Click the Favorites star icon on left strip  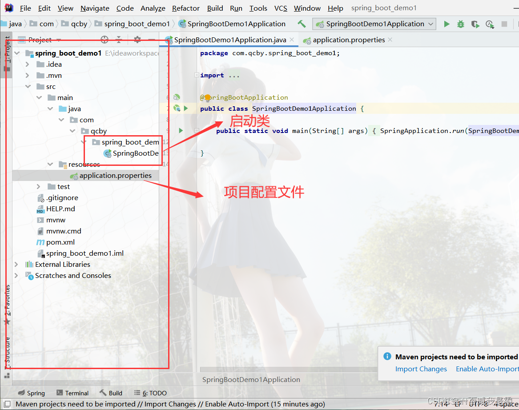pos(7,322)
